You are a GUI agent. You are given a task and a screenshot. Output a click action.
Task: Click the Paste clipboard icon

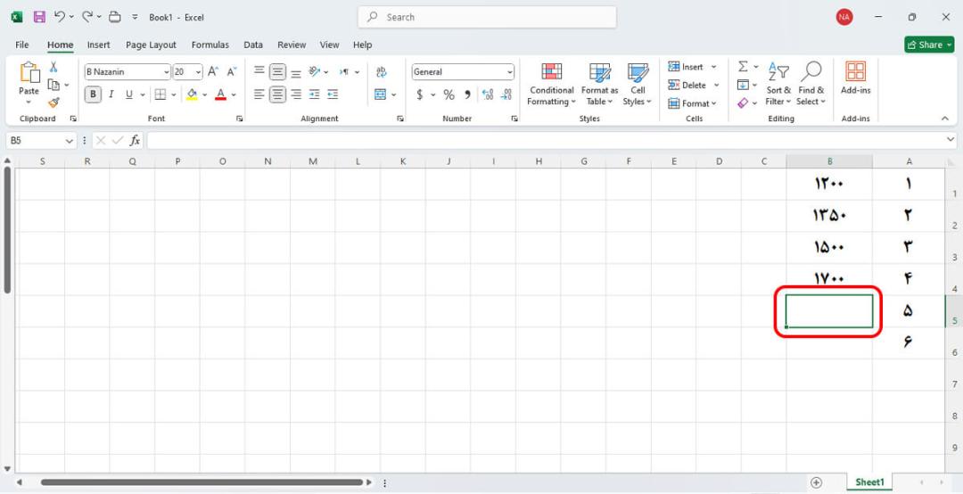(29, 72)
